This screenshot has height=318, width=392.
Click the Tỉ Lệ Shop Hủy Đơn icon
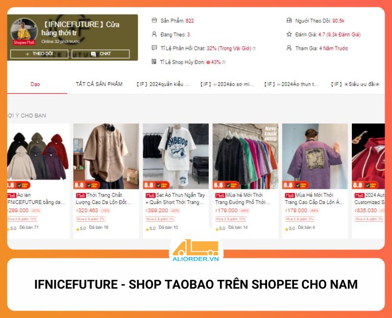[154, 62]
